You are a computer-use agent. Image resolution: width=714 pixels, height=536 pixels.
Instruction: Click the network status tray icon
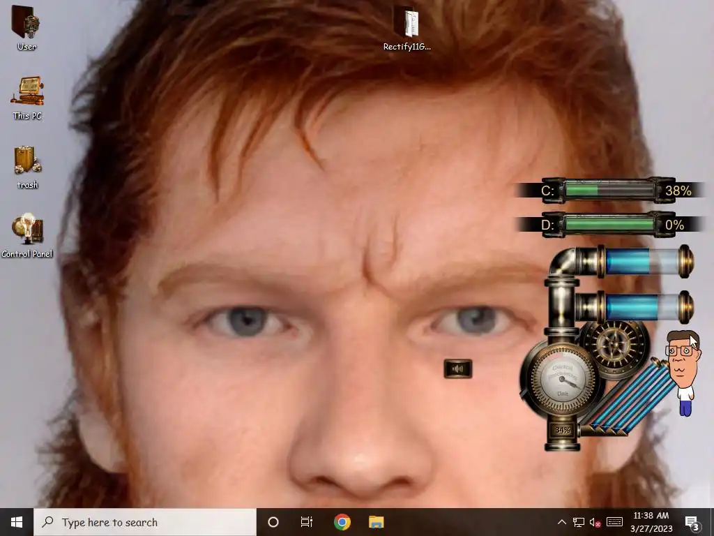(578, 522)
